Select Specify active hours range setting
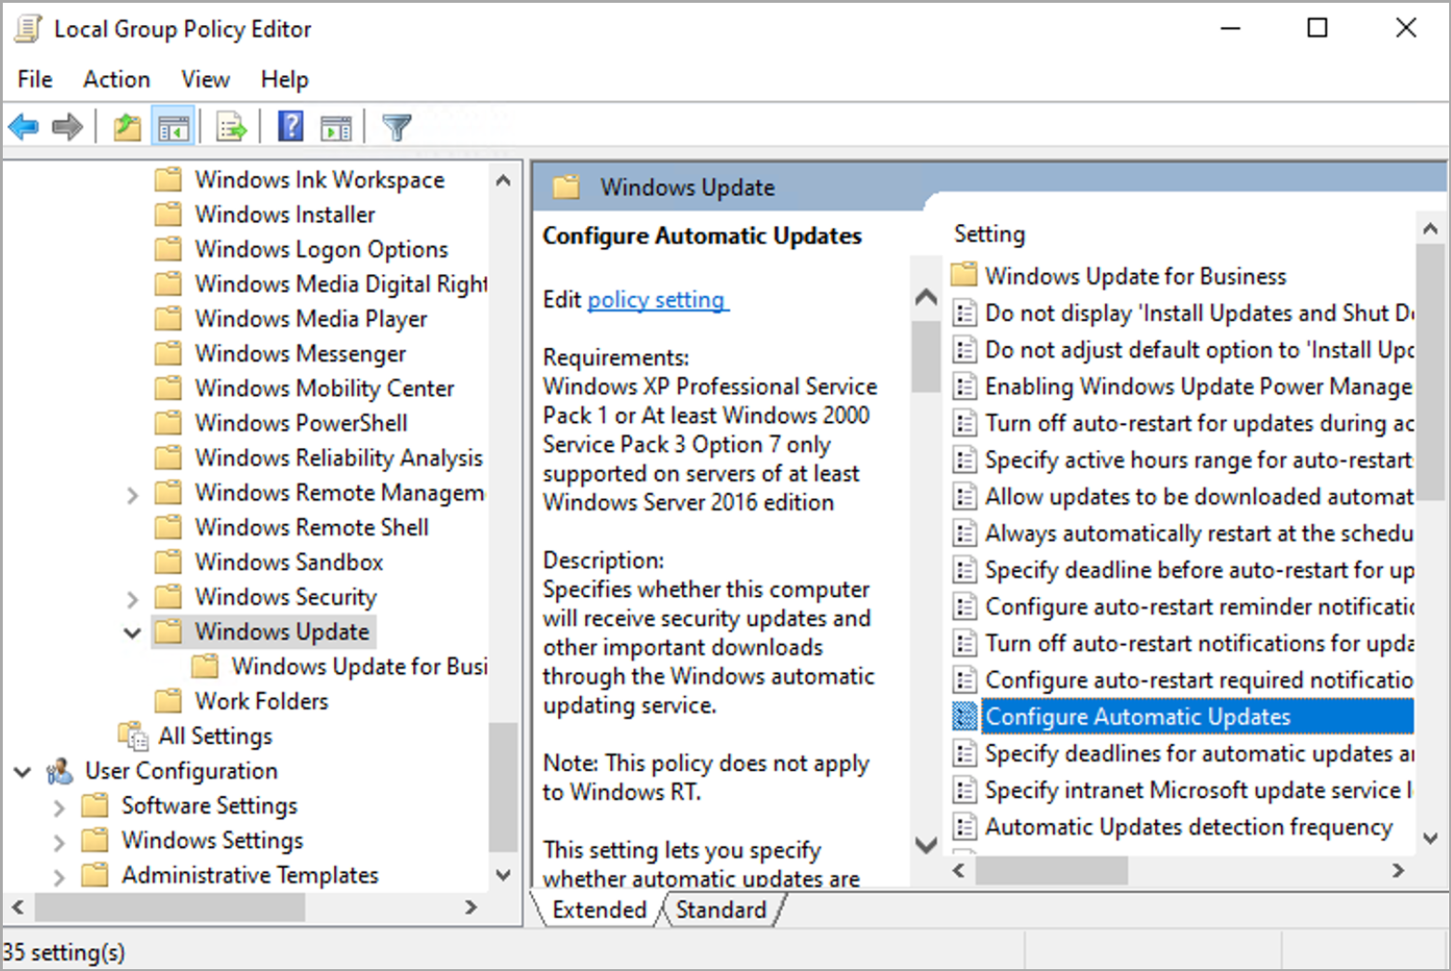The width and height of the screenshot is (1451, 971). [x=1198, y=460]
